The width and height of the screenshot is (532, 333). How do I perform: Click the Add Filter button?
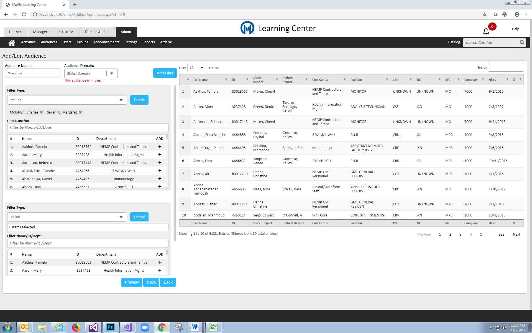click(x=165, y=73)
